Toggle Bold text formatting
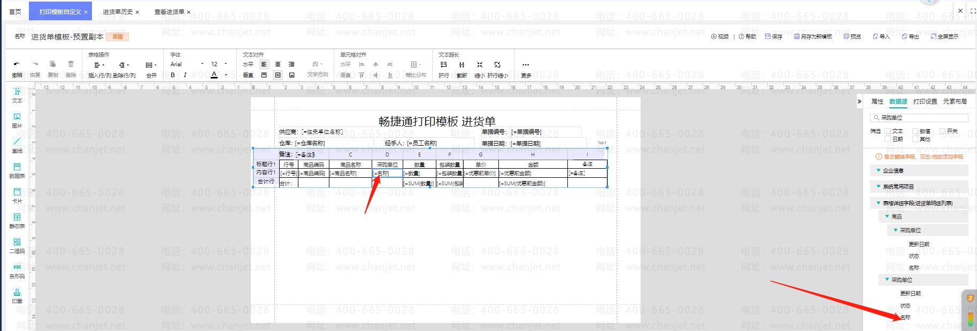Image resolution: width=977 pixels, height=331 pixels. [x=173, y=75]
